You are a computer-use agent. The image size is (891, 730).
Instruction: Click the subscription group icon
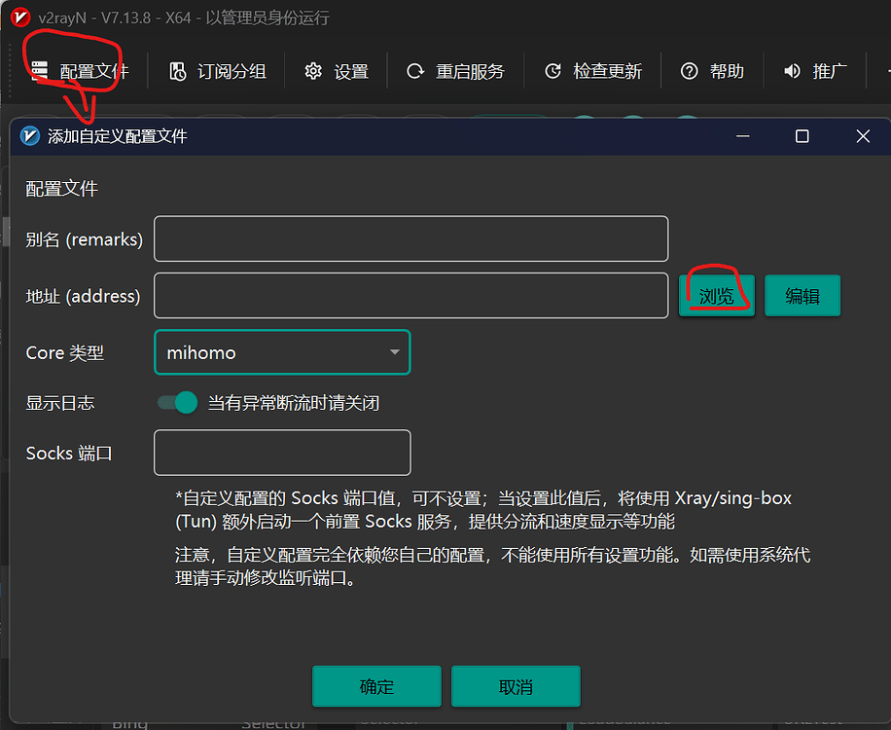pyautogui.click(x=178, y=71)
